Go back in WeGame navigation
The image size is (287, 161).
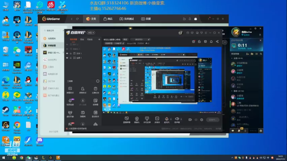click(71, 19)
